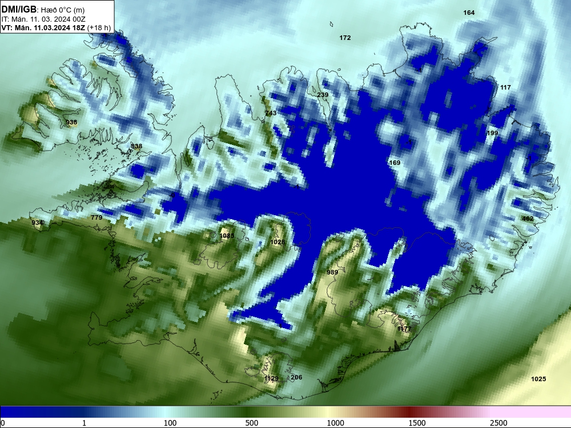Click the '+18 h' forecast offset text
The width and height of the screenshot is (571, 428).
point(99,27)
